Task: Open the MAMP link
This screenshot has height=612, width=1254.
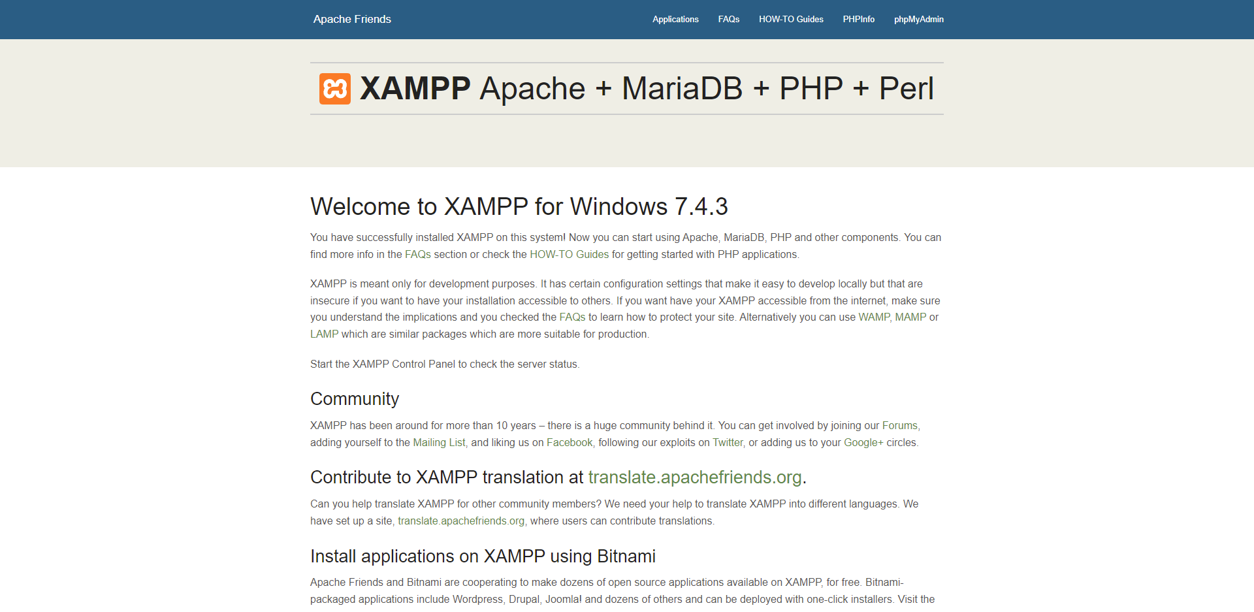Action: click(x=910, y=317)
